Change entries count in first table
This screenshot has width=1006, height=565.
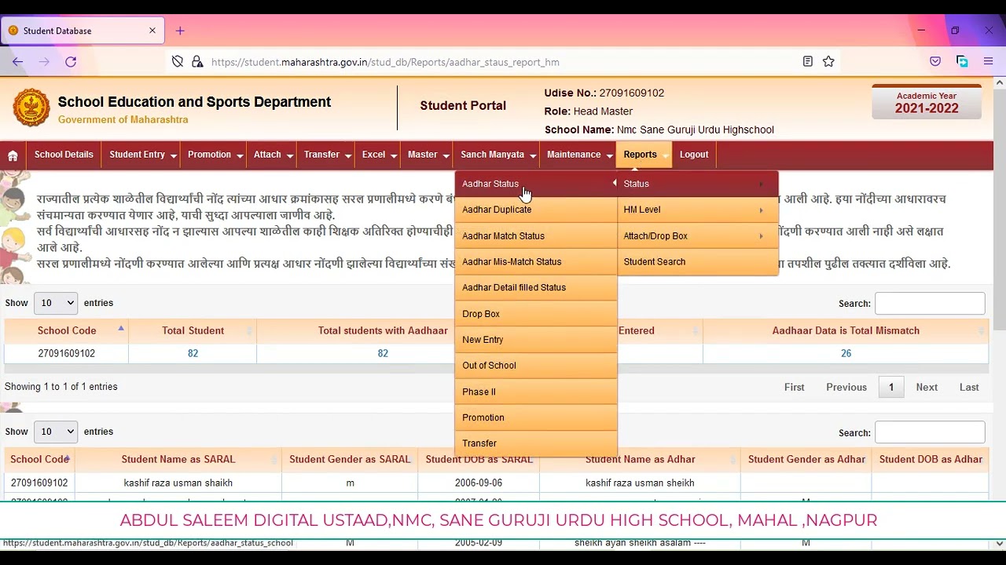pos(55,303)
